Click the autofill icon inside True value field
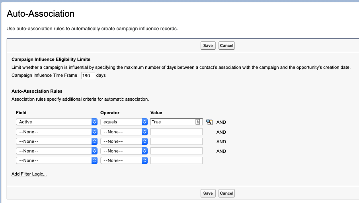The width and height of the screenshot is (359, 203). pos(198,122)
